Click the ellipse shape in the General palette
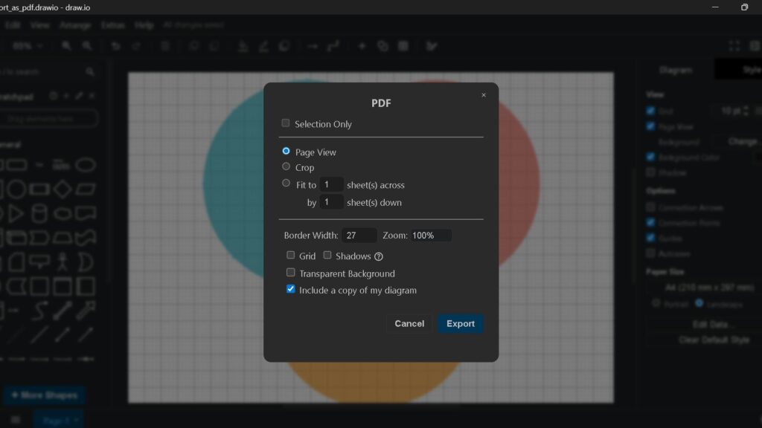The height and width of the screenshot is (428, 762). 86,165
